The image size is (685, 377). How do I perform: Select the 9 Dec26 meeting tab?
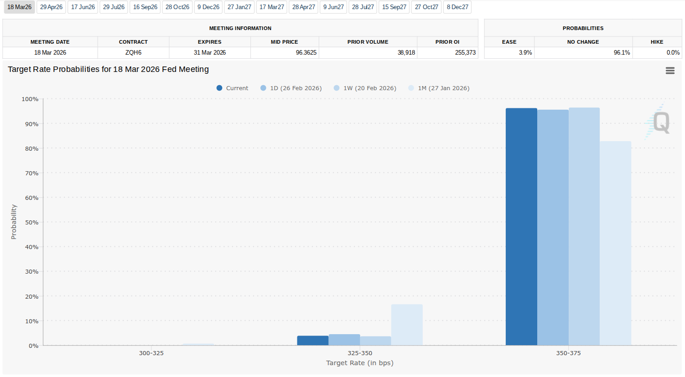[208, 7]
